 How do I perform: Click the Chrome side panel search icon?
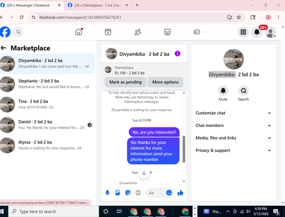253,17
